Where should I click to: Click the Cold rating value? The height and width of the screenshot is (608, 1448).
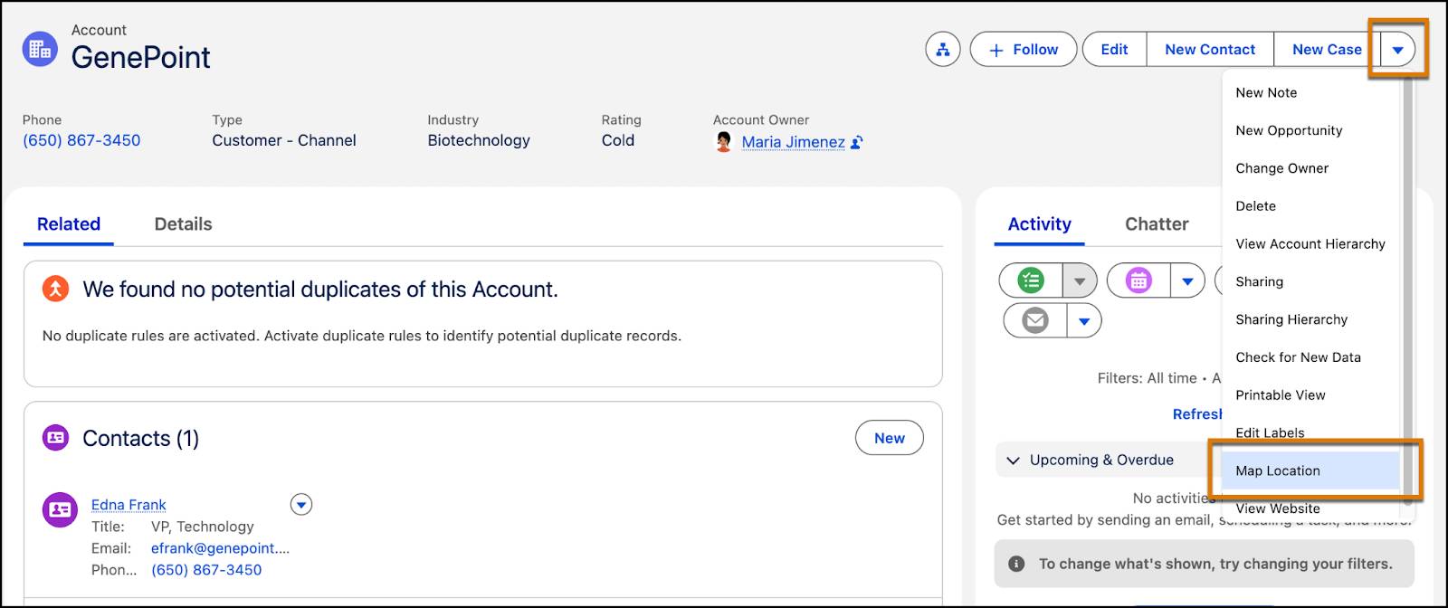618,140
